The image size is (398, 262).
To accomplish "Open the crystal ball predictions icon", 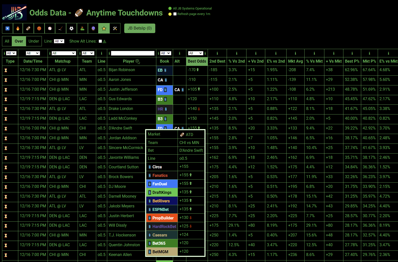I will click(x=93, y=28).
